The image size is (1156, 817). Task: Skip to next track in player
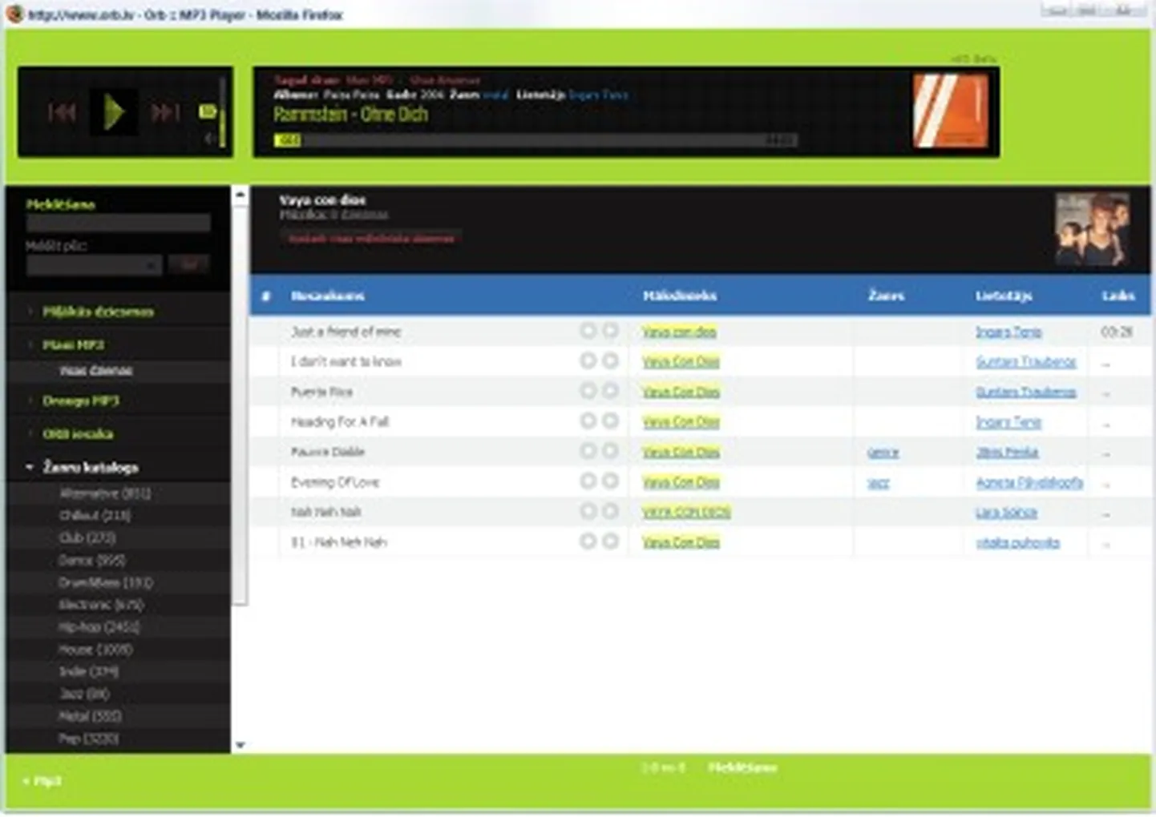[165, 112]
